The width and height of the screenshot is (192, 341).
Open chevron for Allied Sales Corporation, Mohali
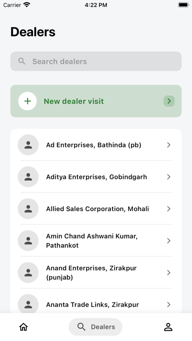[168, 209]
